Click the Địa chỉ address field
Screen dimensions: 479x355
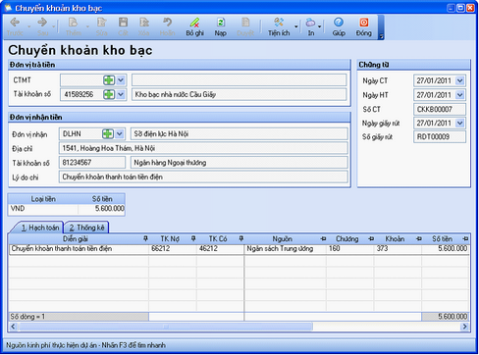[203, 148]
